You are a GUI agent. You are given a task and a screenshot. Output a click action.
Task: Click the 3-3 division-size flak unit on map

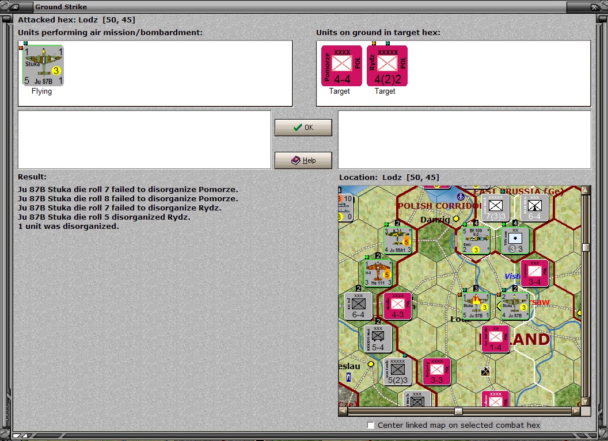point(515,240)
